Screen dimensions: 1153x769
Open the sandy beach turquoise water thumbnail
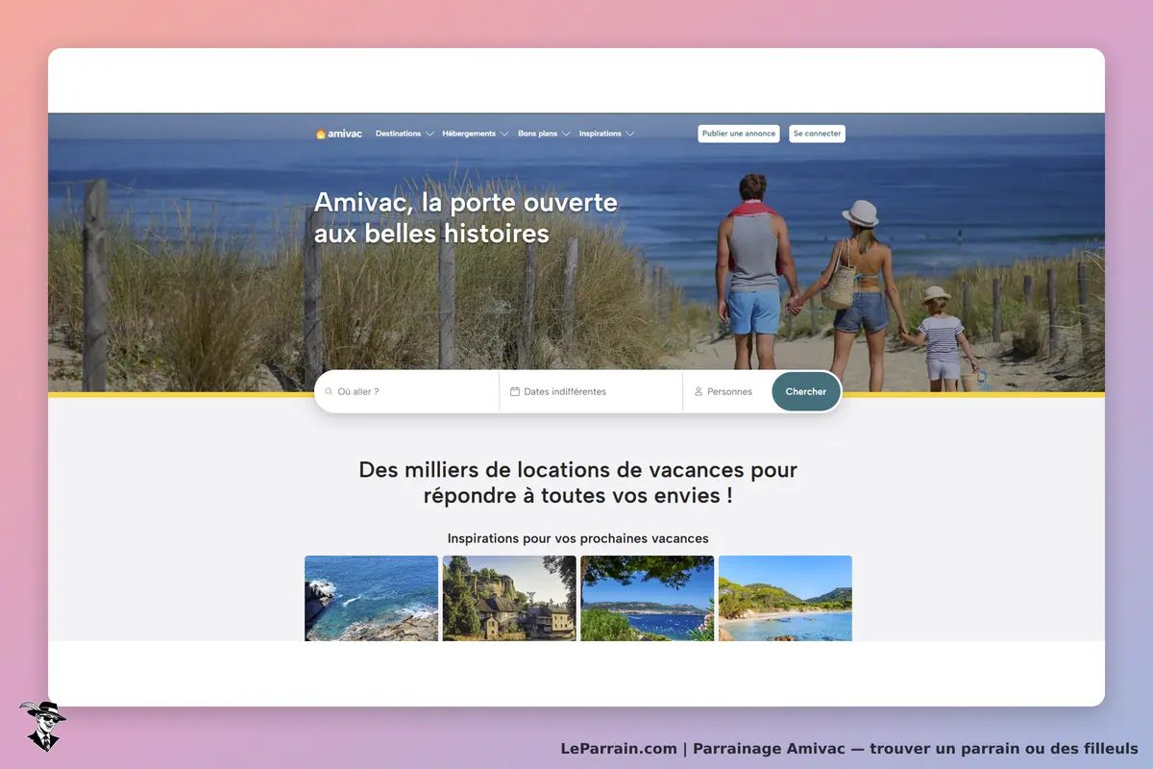click(785, 598)
